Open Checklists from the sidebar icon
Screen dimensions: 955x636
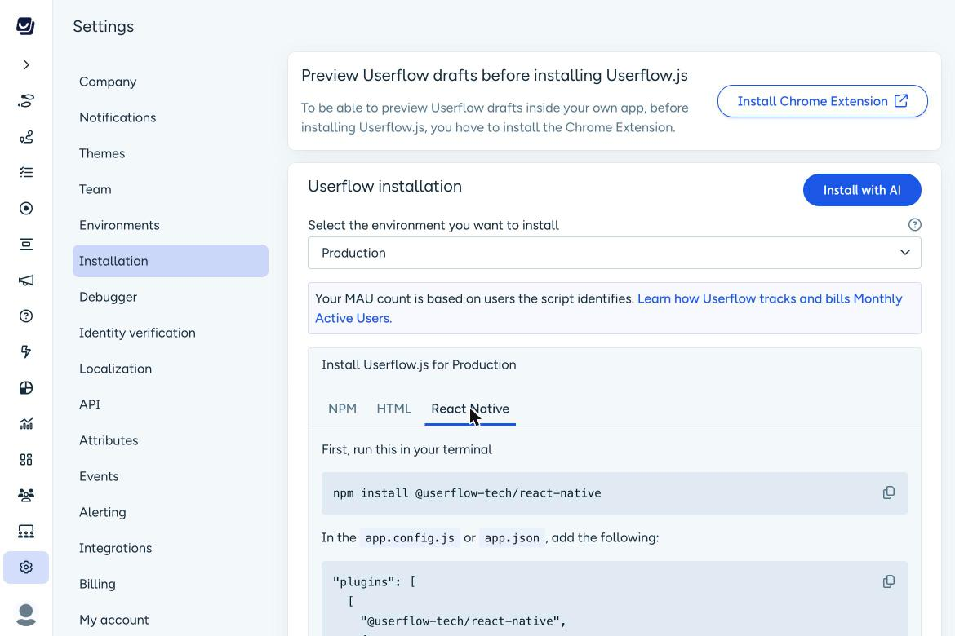tap(26, 172)
